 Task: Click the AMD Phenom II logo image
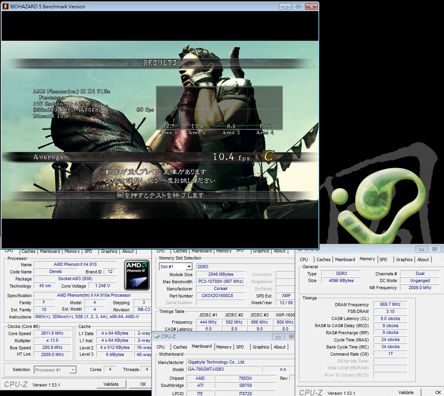point(137,275)
